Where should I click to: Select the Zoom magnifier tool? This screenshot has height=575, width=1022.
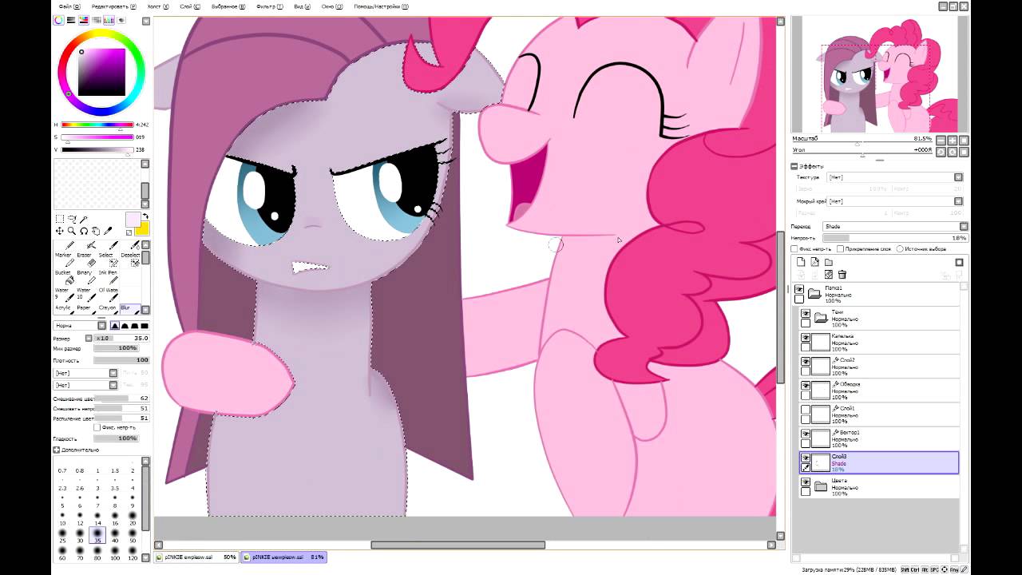point(71,232)
